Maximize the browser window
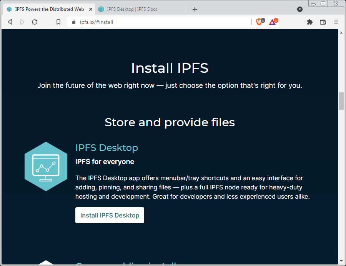346x266 pixels. [x=323, y=4]
